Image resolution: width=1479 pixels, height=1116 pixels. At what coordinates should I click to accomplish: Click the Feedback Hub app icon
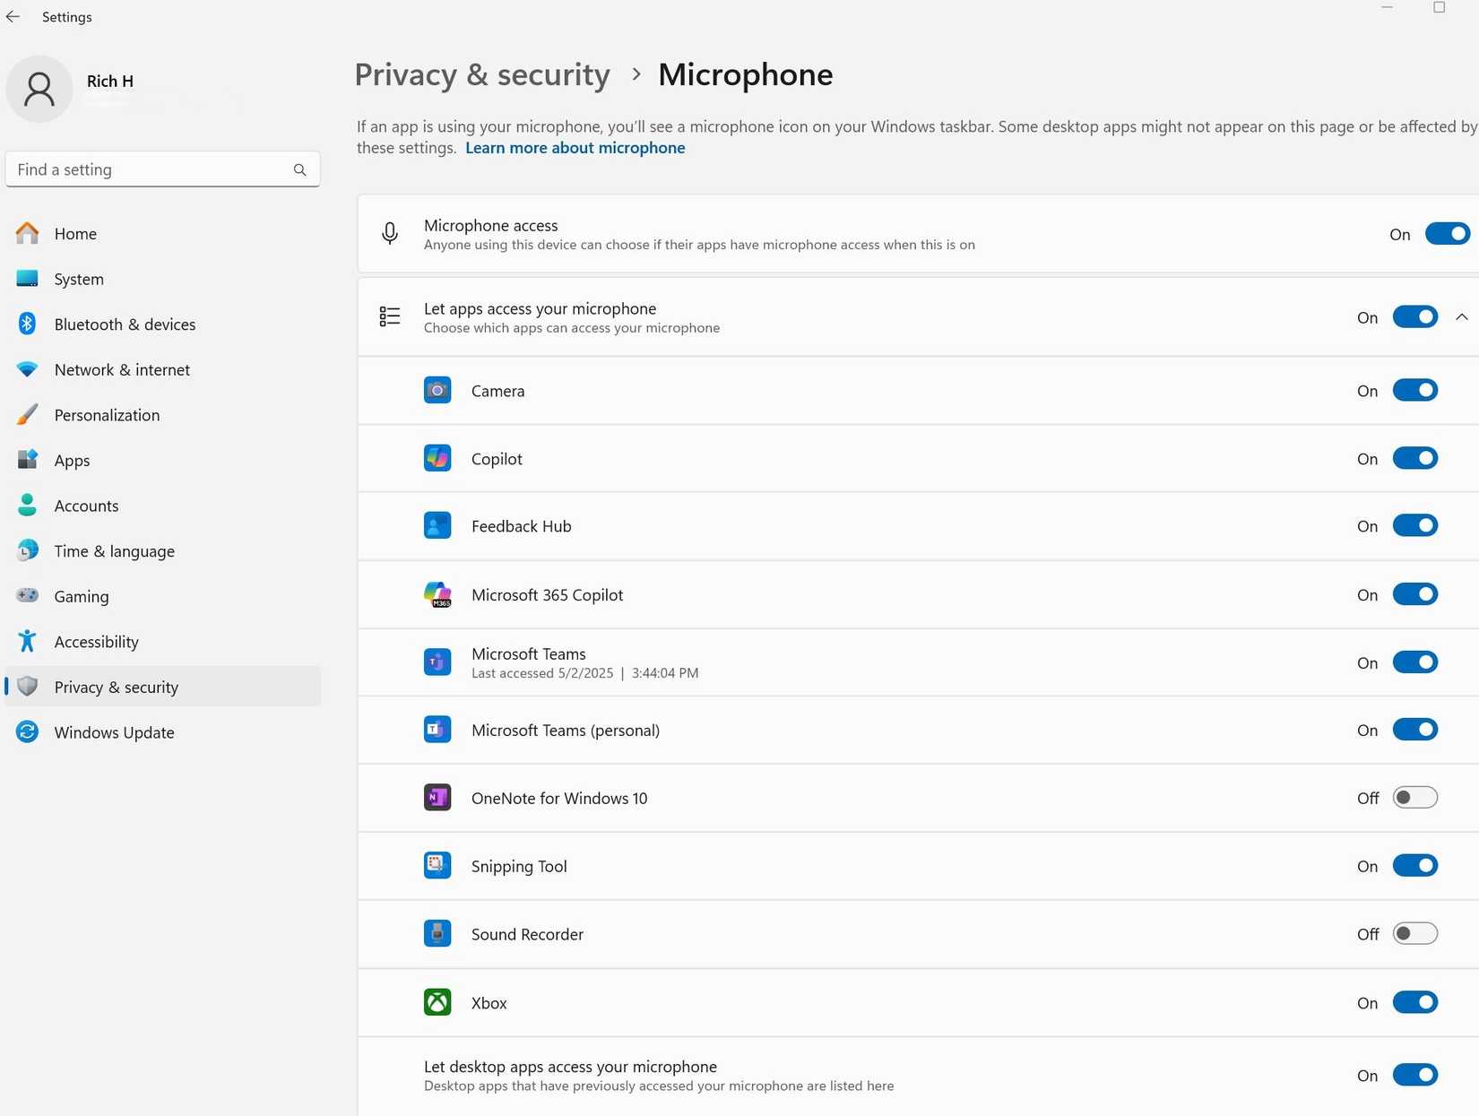point(437,525)
